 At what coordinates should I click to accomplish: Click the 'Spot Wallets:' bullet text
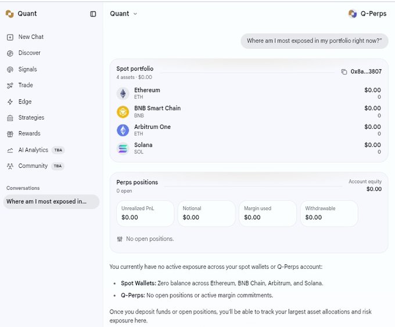pyautogui.click(x=139, y=283)
